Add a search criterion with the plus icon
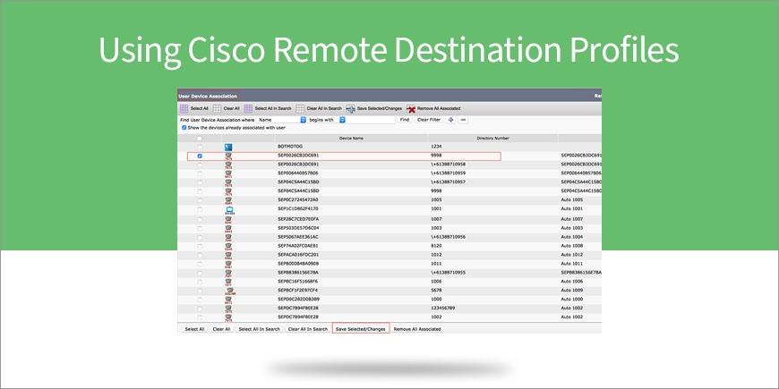 click(x=451, y=120)
